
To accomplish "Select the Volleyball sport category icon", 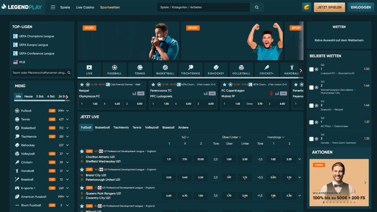I will click(x=241, y=70).
